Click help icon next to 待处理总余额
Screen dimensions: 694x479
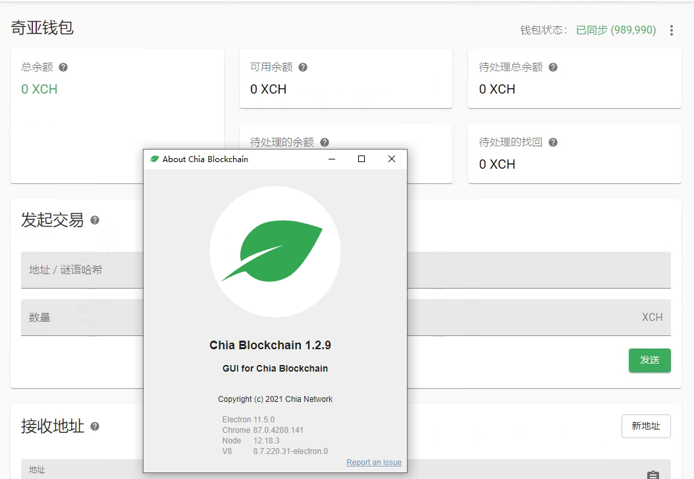(553, 67)
